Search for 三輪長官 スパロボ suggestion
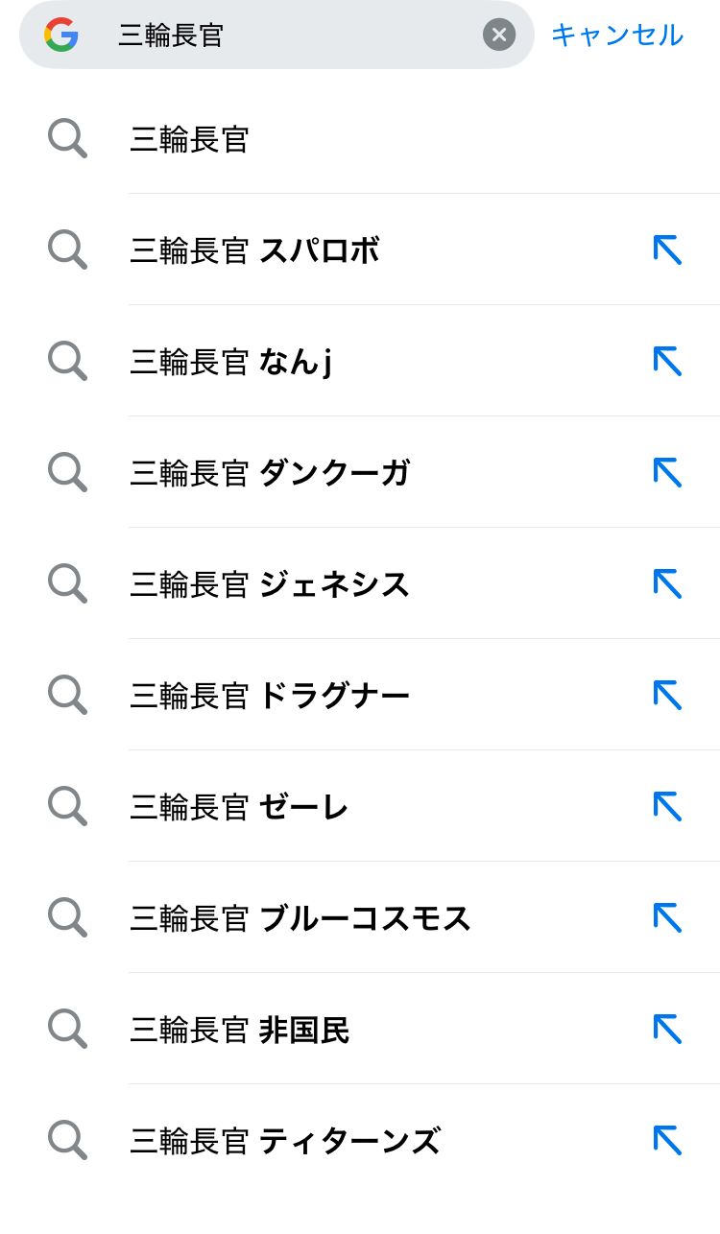The height and width of the screenshot is (1234, 720). [254, 251]
